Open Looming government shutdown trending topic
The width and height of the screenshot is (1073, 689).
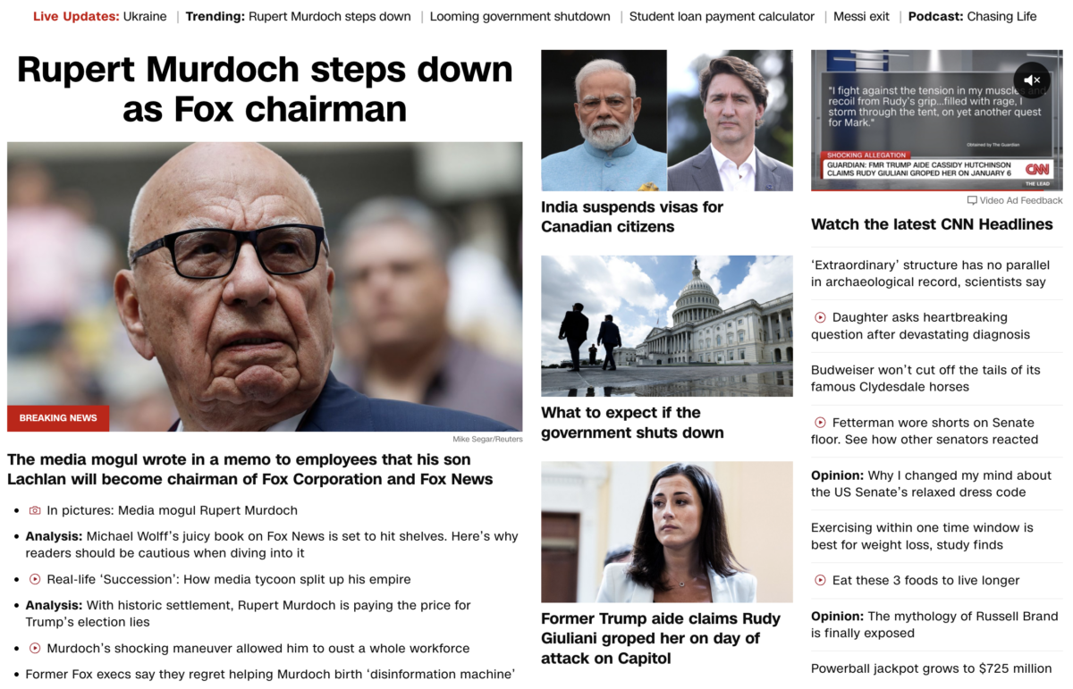point(520,16)
